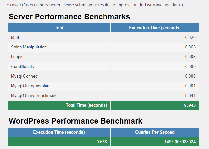Select the "Mysql Query Version" row label
This screenshot has width=209, height=149.
[30, 86]
